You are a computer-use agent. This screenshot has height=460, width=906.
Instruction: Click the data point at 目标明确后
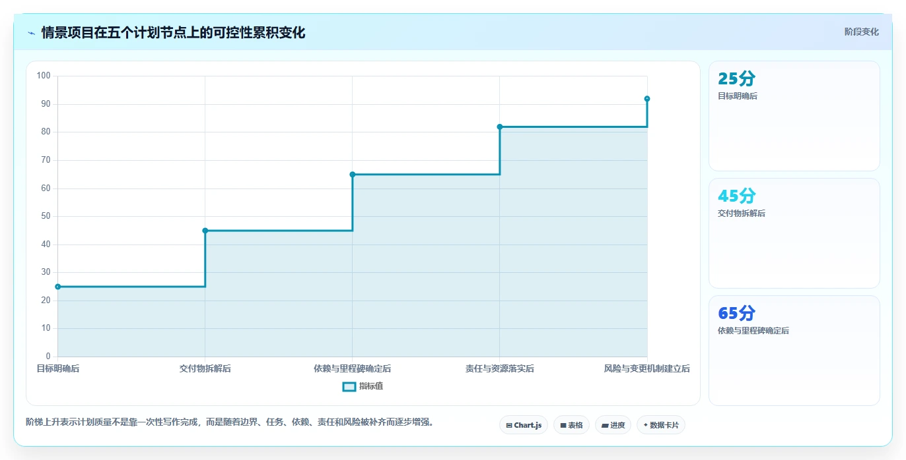pyautogui.click(x=58, y=287)
